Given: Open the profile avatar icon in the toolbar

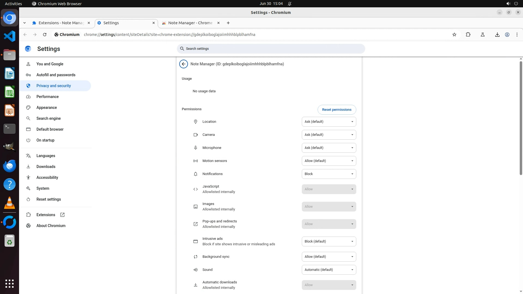Looking at the screenshot, I should 507,35.
